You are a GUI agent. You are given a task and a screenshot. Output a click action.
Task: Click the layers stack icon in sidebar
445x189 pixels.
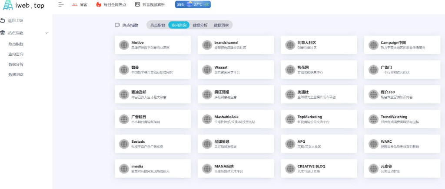[3, 33]
